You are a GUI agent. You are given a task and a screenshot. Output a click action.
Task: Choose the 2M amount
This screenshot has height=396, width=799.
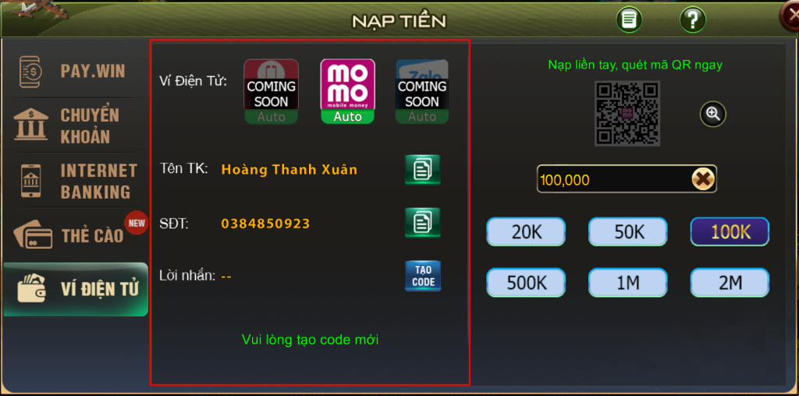coord(730,283)
